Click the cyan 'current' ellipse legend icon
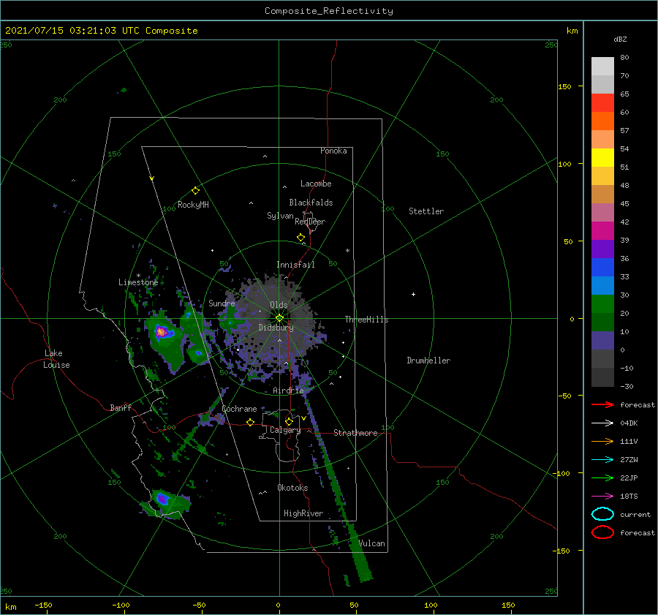Screen dimensions: 658x615 (x=602, y=514)
